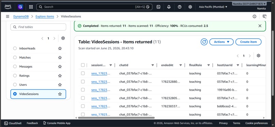The image size is (275, 127).
Task: Open the services grid menu
Action: (x=31, y=7)
